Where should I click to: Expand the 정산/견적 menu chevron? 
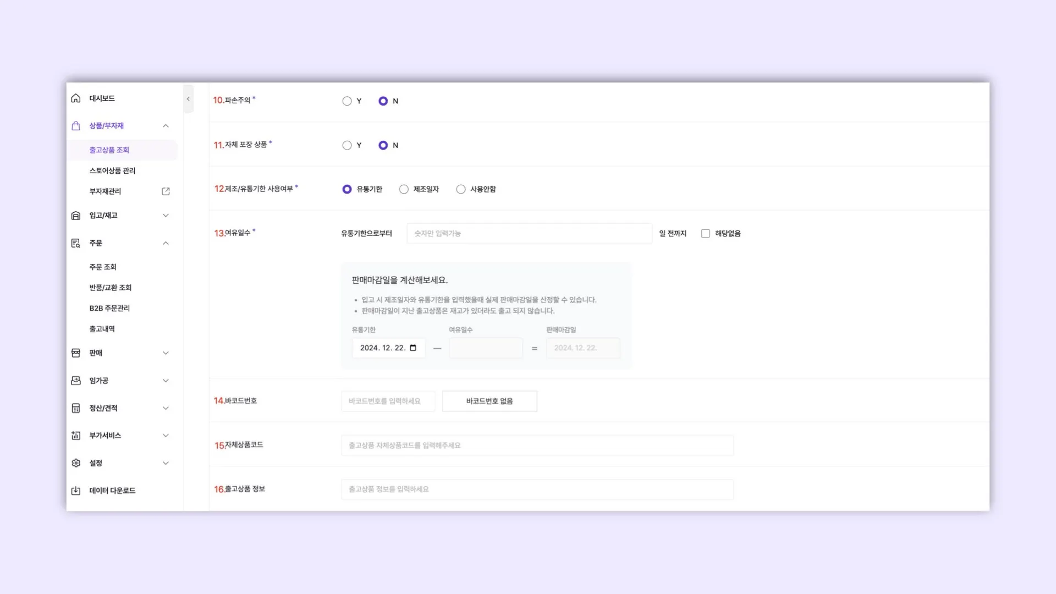[166, 408]
